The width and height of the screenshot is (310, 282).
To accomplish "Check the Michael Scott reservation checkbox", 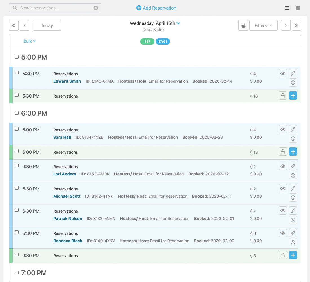I will click(x=17, y=188).
